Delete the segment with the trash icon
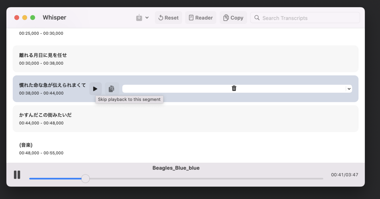 tap(234, 88)
